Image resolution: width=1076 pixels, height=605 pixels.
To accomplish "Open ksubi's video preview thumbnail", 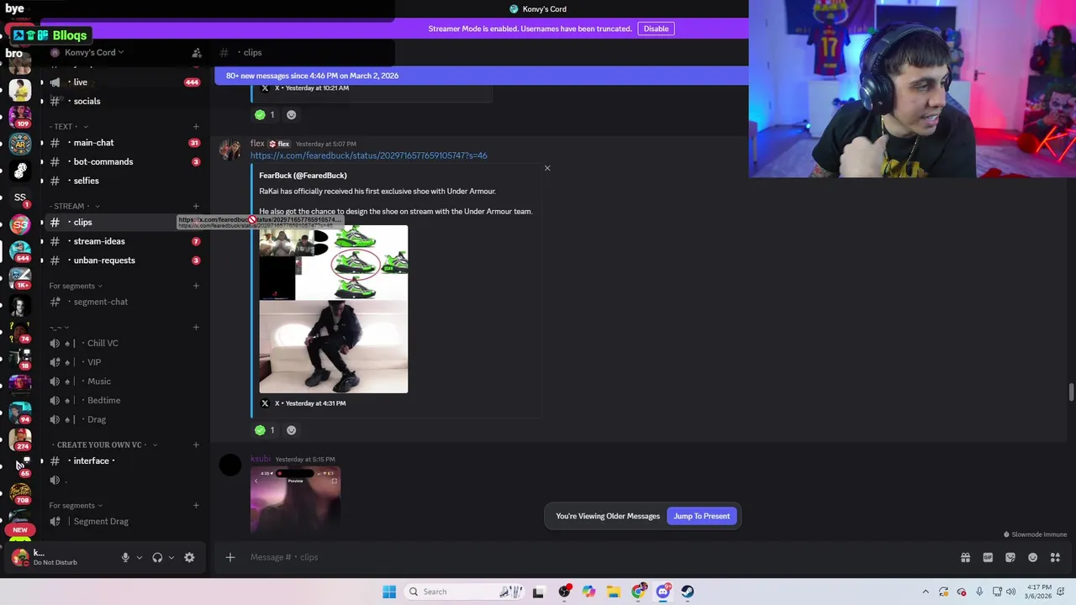I will [295, 500].
